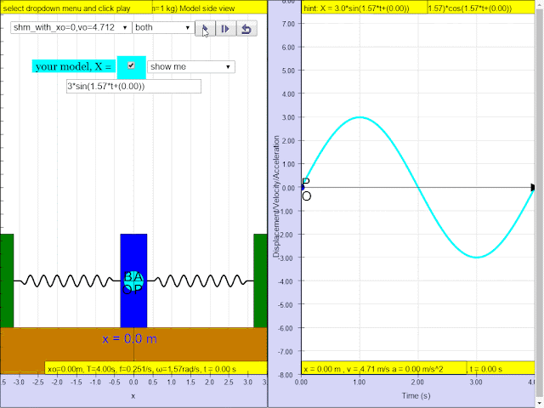Click the 'Displacement/Velocity/Acceleration' axis label
The width and height of the screenshot is (544, 408).
click(x=276, y=196)
